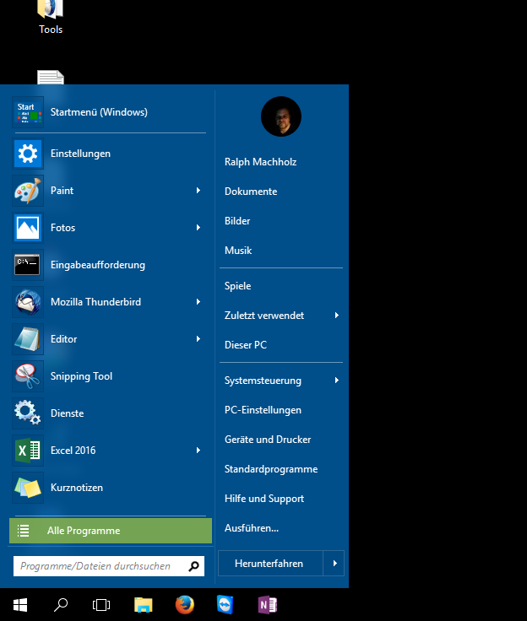Launch Eingabeaufforderung console icon

28,265
